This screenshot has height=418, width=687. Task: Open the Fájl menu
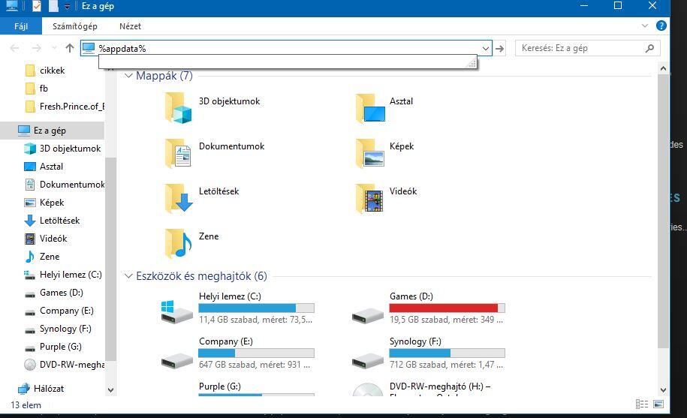click(21, 26)
